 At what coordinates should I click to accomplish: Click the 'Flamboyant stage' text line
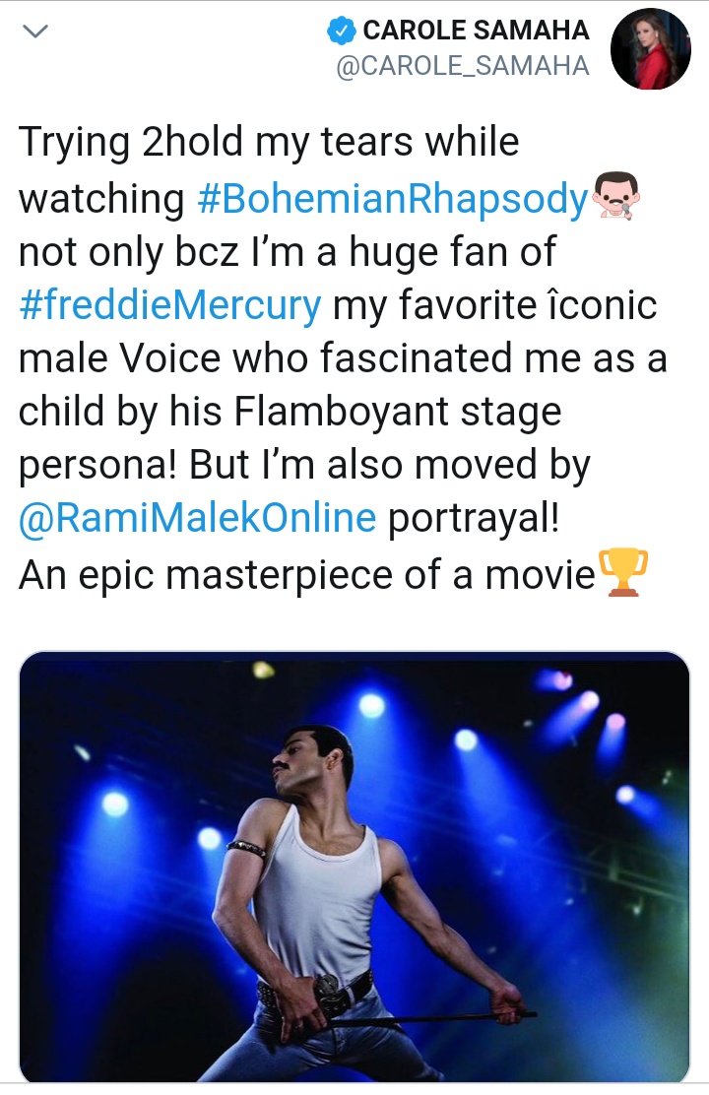[x=290, y=411]
